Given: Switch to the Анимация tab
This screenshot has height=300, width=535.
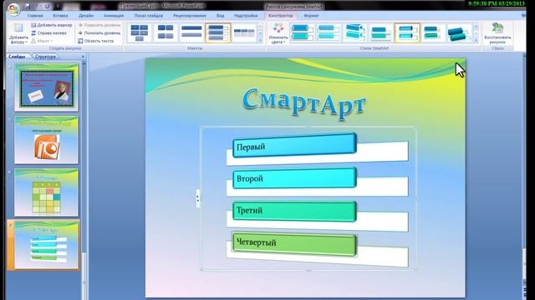Looking at the screenshot, I should [x=114, y=16].
